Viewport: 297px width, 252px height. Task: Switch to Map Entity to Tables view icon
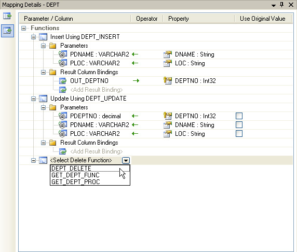(7, 16)
